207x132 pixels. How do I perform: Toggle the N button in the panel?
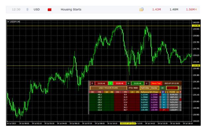pyautogui.click(x=129, y=83)
